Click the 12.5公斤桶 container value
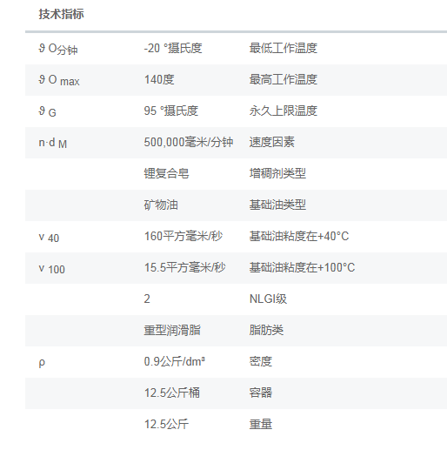Image resolution: width=447 pixels, height=470 pixels. (x=172, y=393)
